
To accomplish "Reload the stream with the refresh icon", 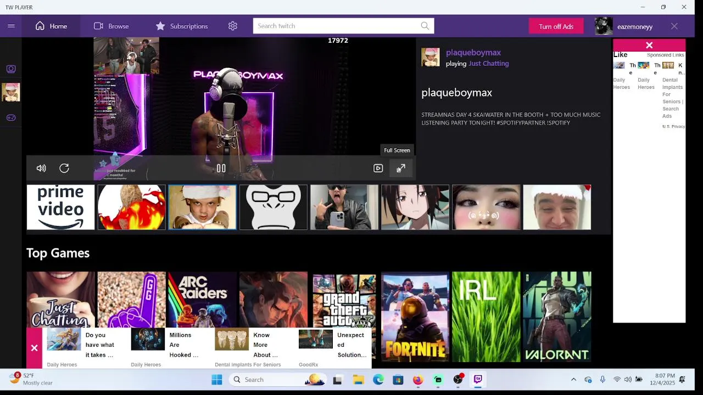I will 64,168.
